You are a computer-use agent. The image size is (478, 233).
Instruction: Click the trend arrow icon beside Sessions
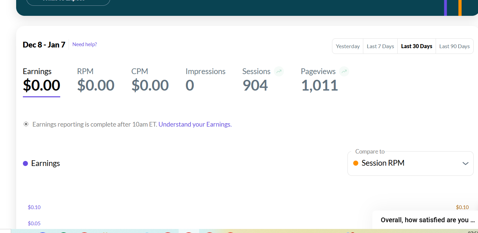[279, 71]
